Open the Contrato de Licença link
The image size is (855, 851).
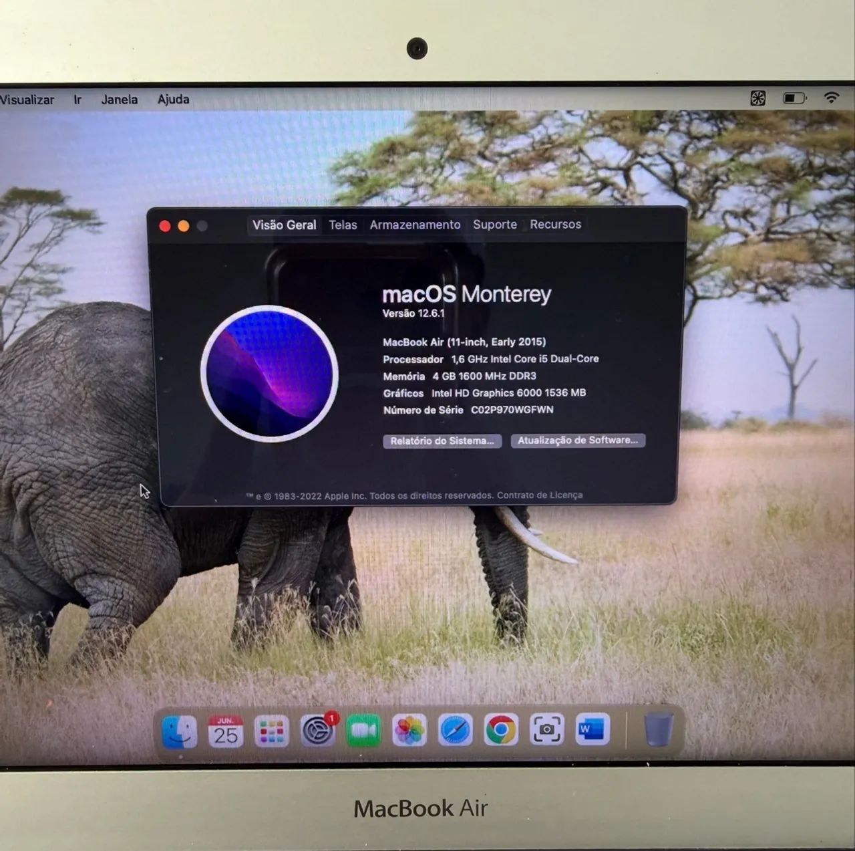coord(540,495)
